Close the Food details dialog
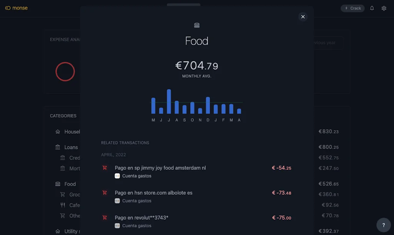 coord(303,17)
